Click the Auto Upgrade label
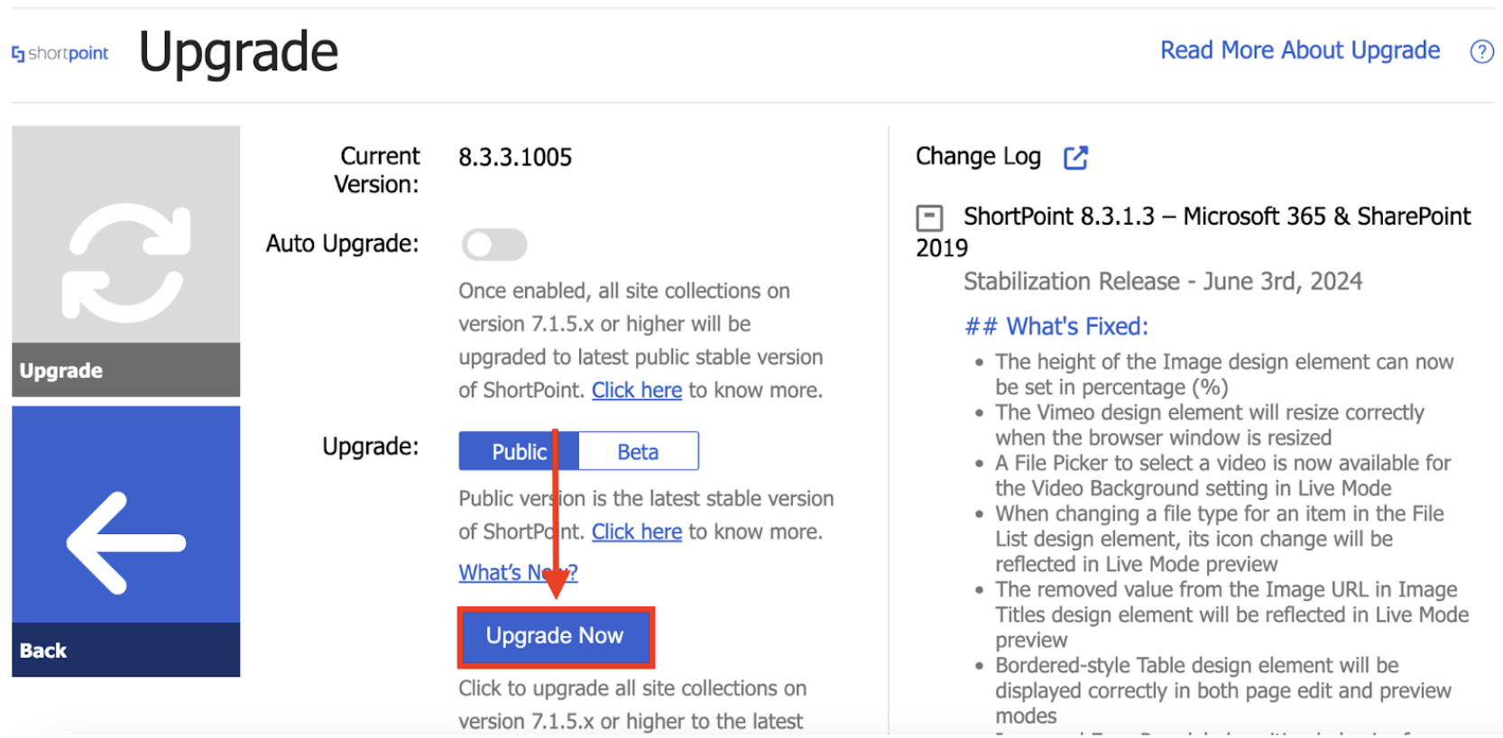1503x738 pixels. point(342,244)
